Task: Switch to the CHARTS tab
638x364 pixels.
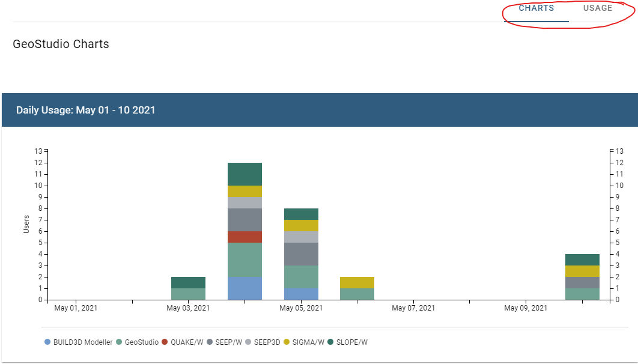Action: pyautogui.click(x=536, y=8)
